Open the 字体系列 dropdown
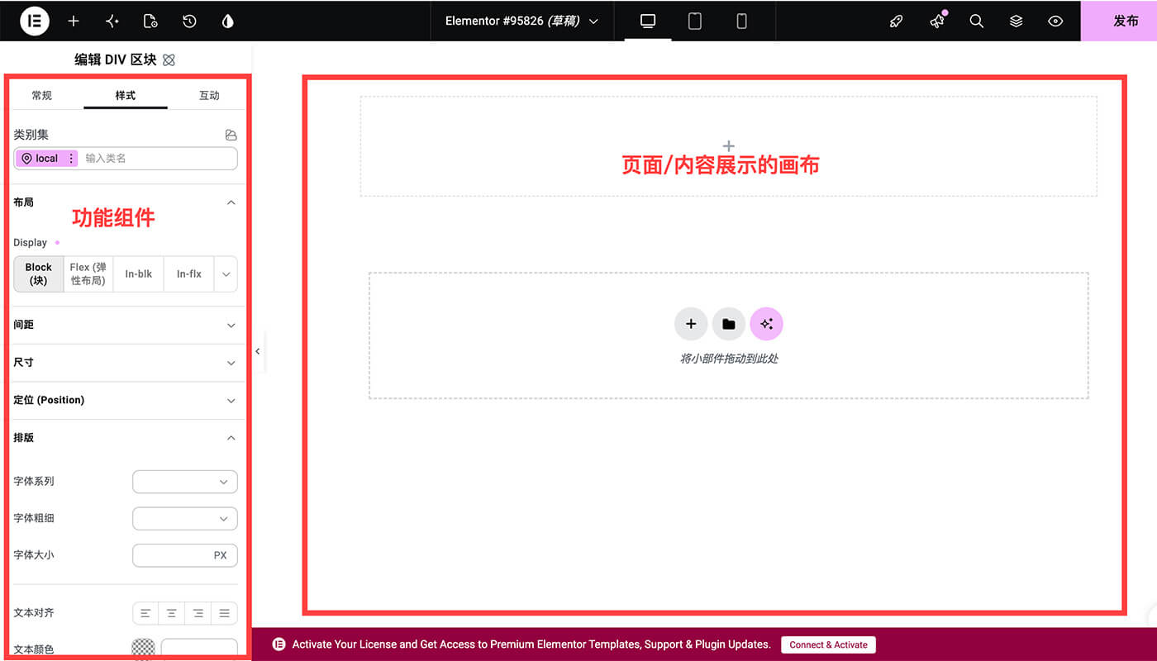The width and height of the screenshot is (1157, 661). point(185,482)
